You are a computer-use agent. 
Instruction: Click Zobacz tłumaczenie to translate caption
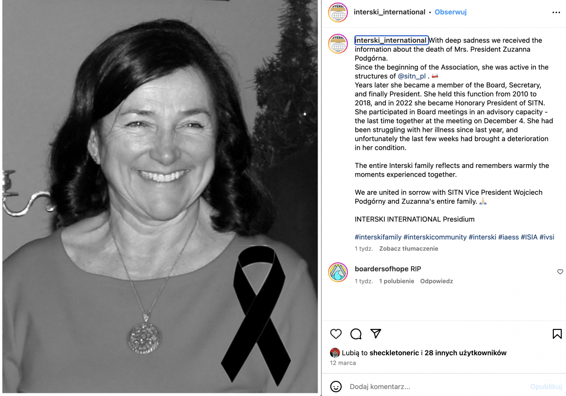(x=409, y=249)
